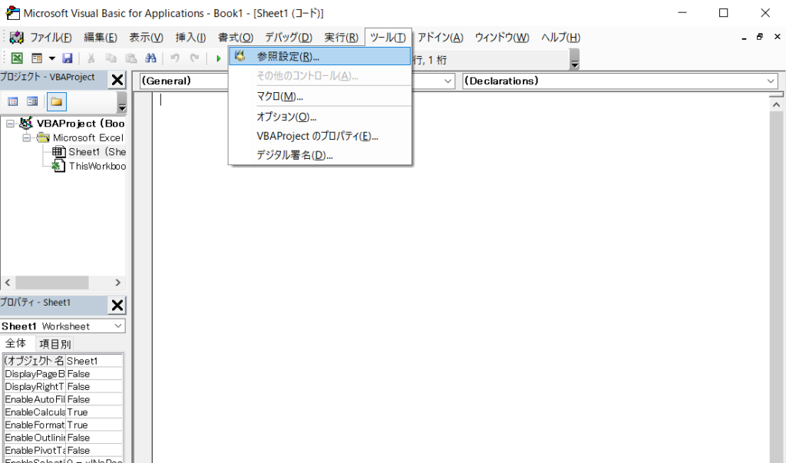
Task: Collapse the VBAProject (Book1) tree node
Action: (10, 124)
